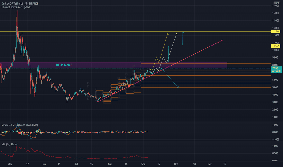This screenshot has width=283, height=167.
Task: Select the ATR (14, RMA) indicator legend
Action: tap(9, 145)
